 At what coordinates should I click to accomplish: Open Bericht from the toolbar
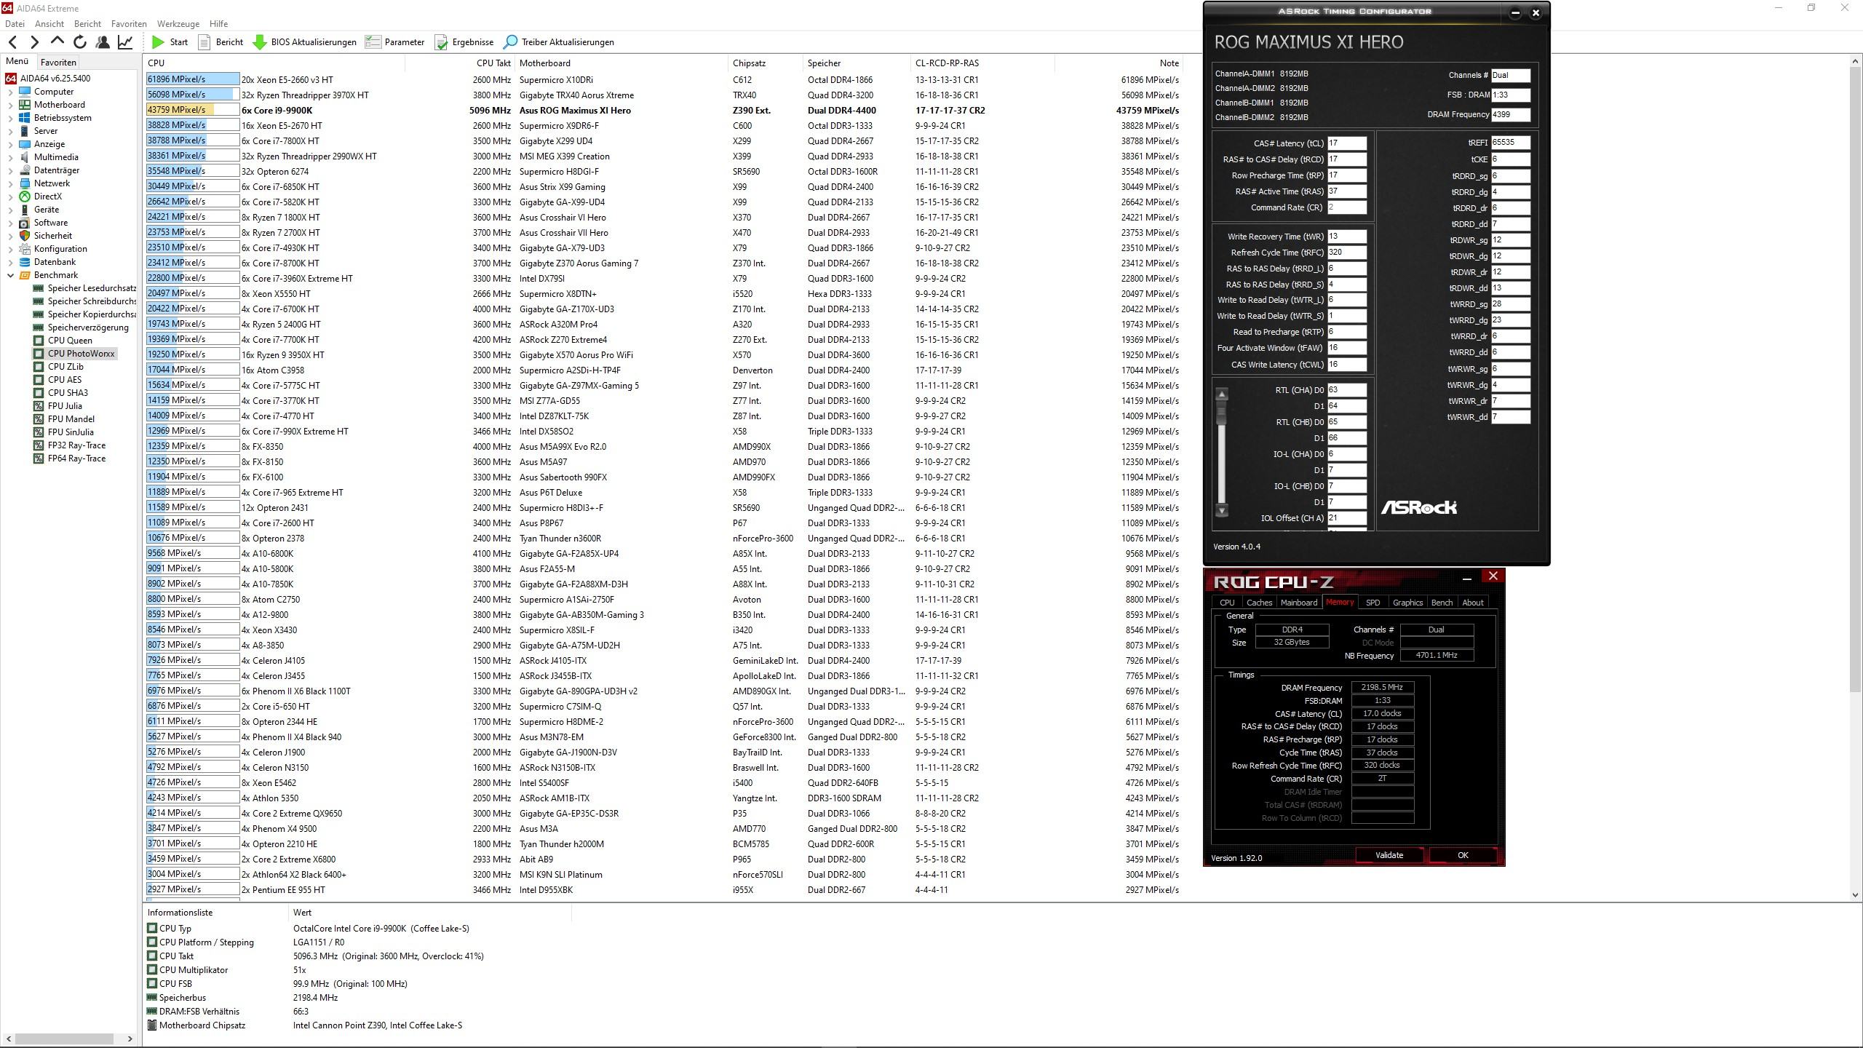(x=221, y=42)
